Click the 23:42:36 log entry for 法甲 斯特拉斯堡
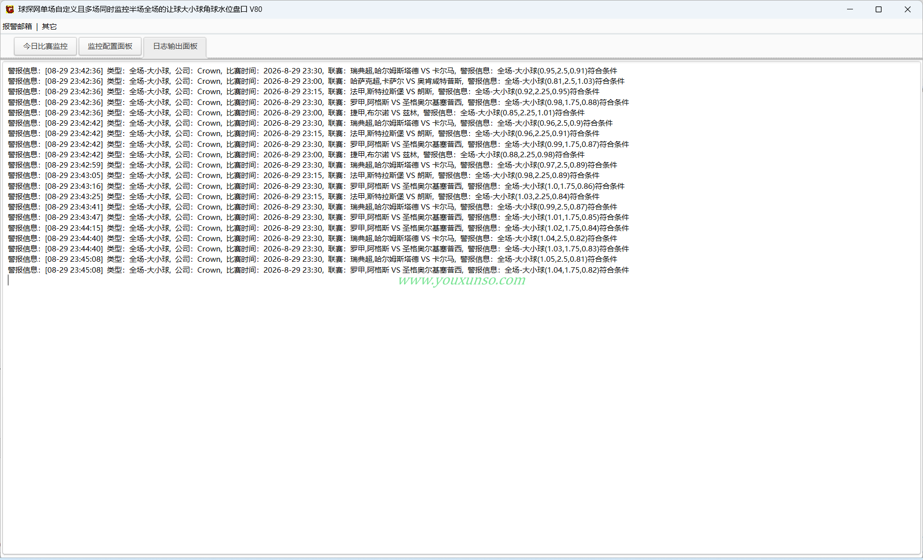This screenshot has height=560, width=923. pyautogui.click(x=303, y=92)
